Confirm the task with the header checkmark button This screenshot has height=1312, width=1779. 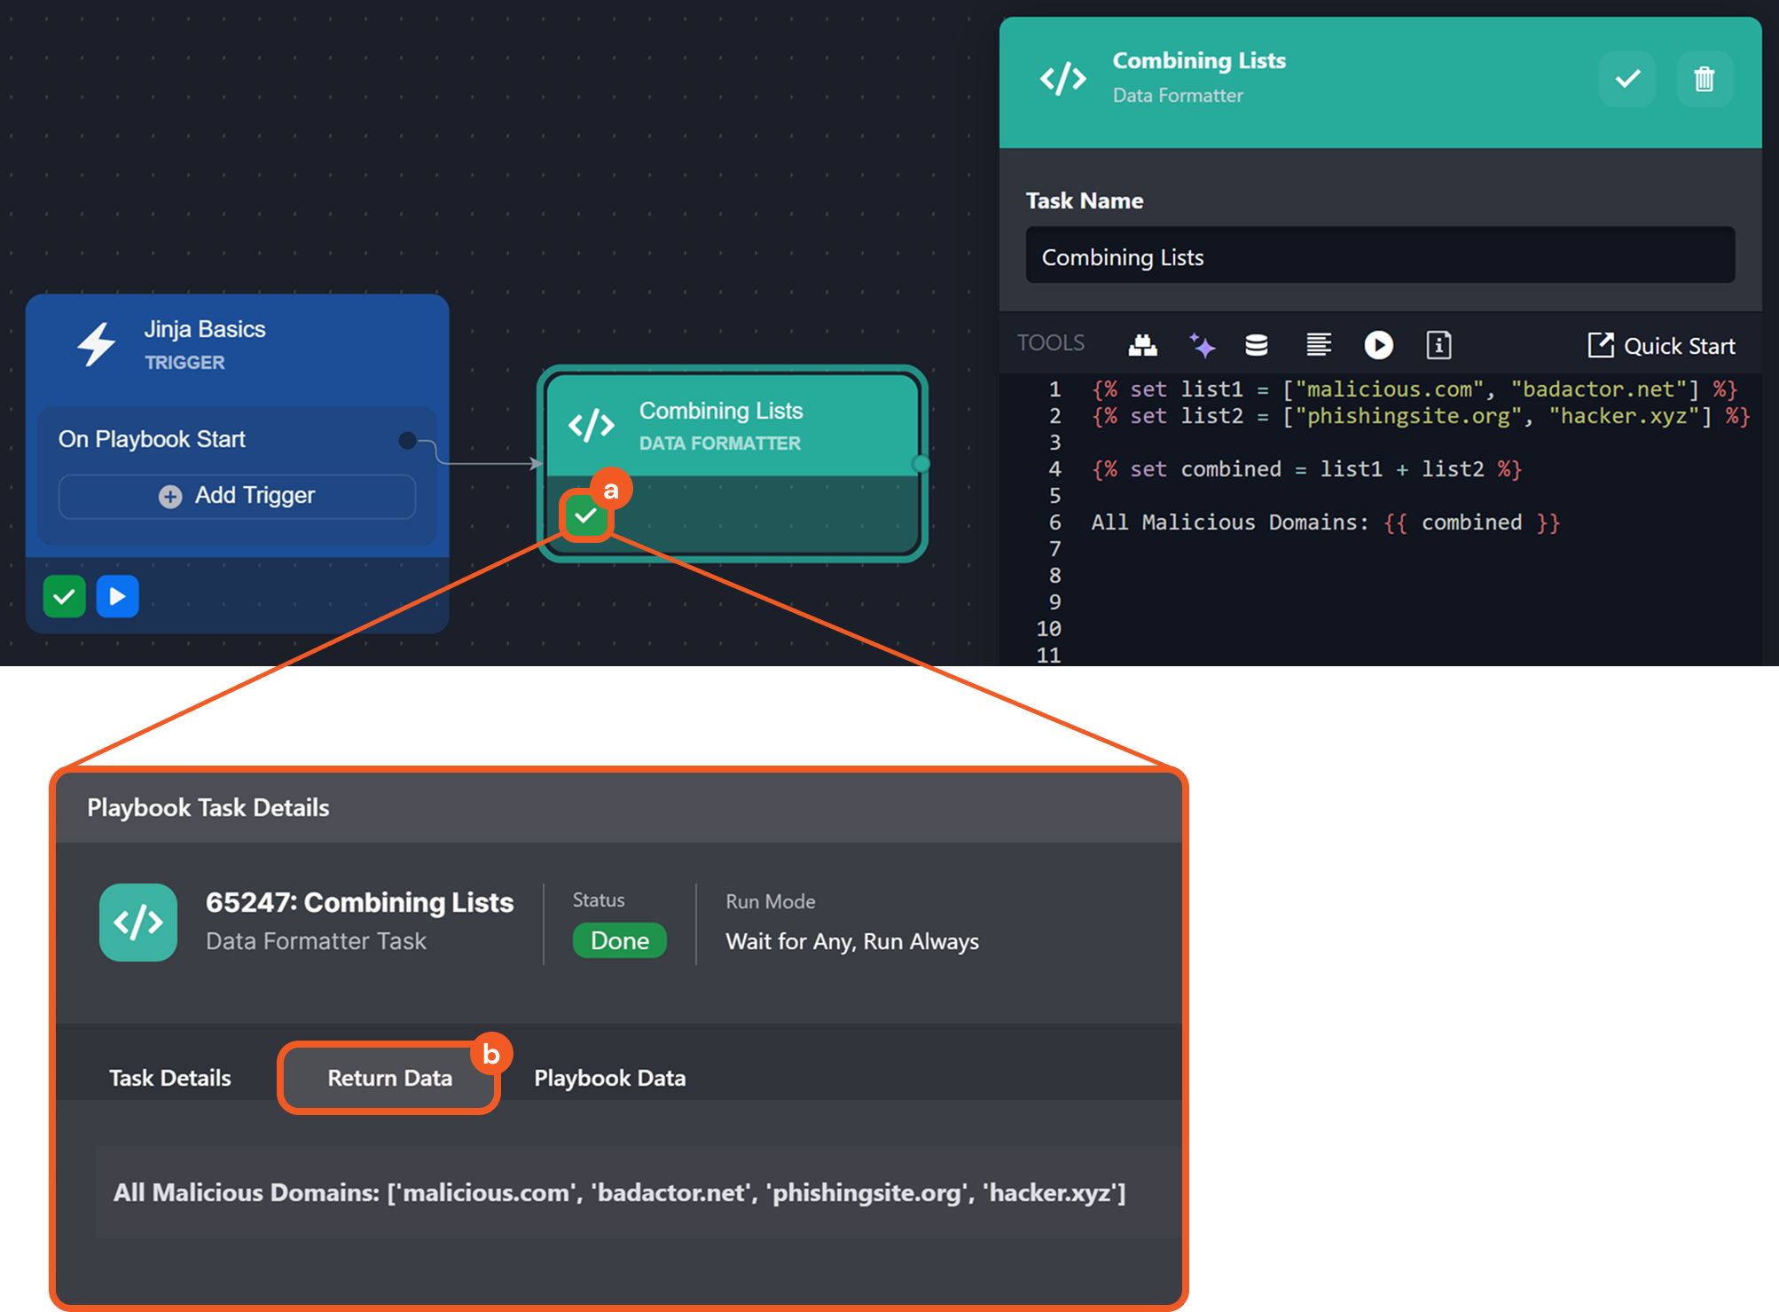[x=1627, y=80]
